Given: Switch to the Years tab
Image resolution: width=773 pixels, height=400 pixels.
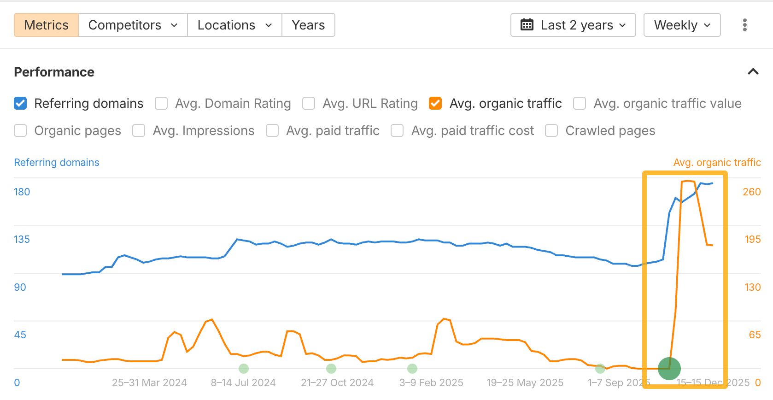Looking at the screenshot, I should [308, 25].
